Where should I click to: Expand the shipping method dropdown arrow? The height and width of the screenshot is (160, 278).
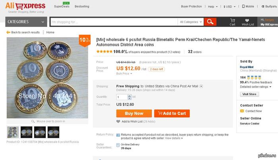click(201, 86)
